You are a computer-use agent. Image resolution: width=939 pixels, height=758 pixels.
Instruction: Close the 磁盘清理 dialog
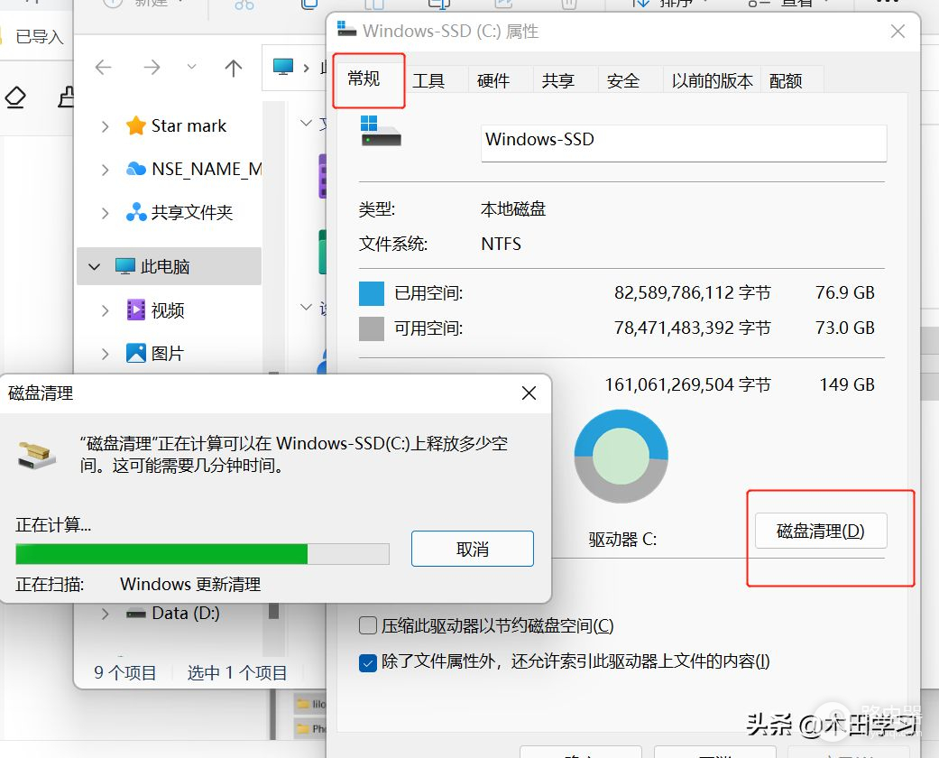click(529, 393)
